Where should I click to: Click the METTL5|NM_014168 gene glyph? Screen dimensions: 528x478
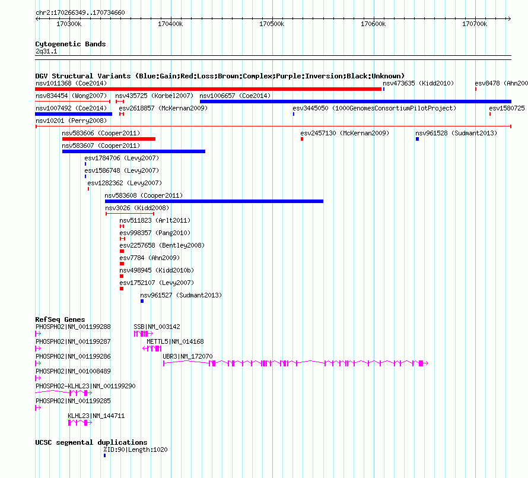(x=152, y=348)
